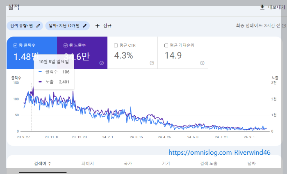Click the plus icon beside 신규

tap(98, 25)
